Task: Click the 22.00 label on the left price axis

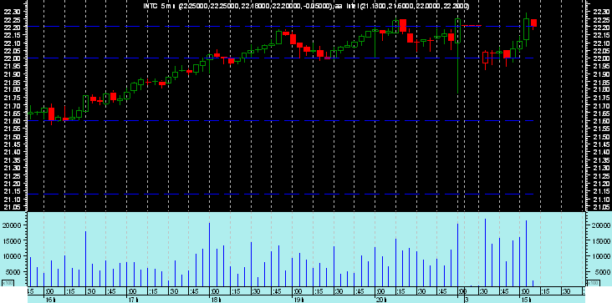Action: point(12,58)
